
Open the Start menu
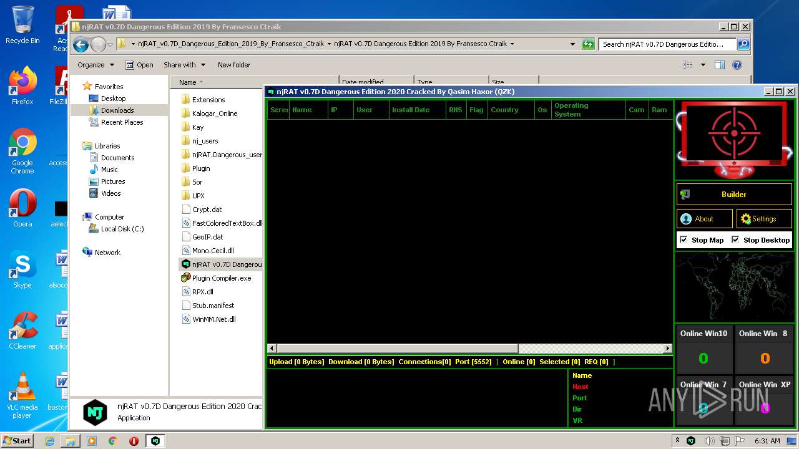[x=17, y=440]
